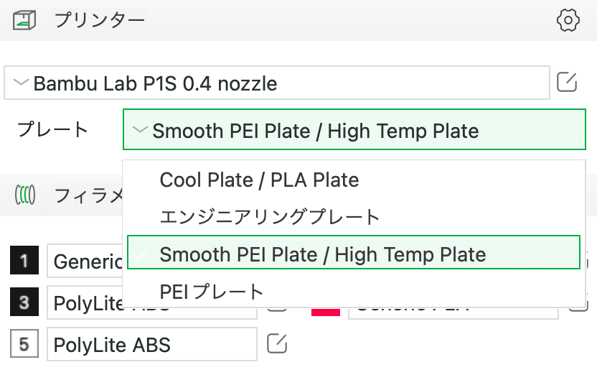Expand the Bambu Lab P1S printer dropdown
Screen dimensions: 597x375
(x=277, y=83)
